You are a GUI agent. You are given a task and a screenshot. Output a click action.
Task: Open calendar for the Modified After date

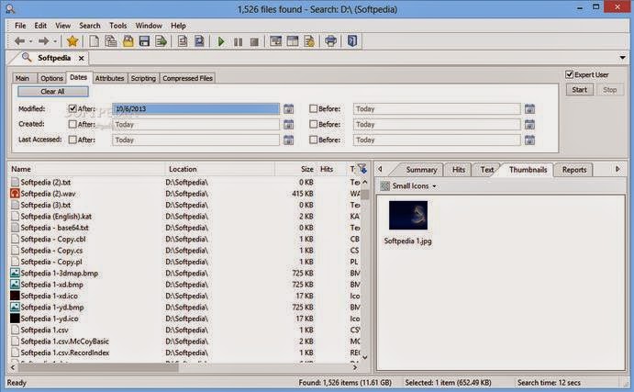(x=288, y=109)
